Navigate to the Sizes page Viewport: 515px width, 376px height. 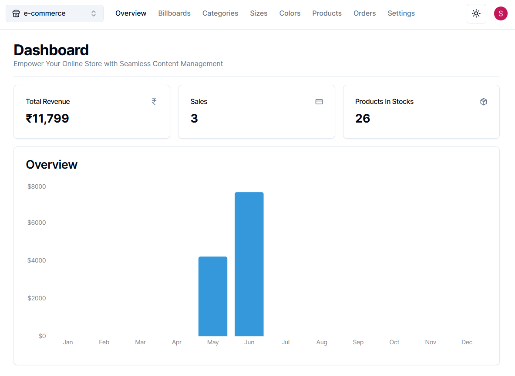[259, 13]
